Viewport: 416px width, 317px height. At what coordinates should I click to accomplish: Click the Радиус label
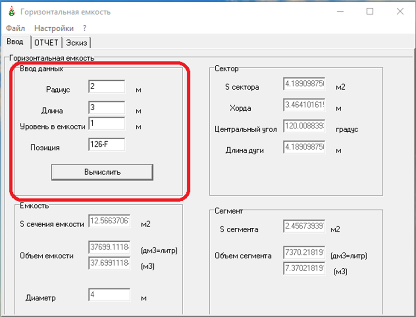click(58, 90)
